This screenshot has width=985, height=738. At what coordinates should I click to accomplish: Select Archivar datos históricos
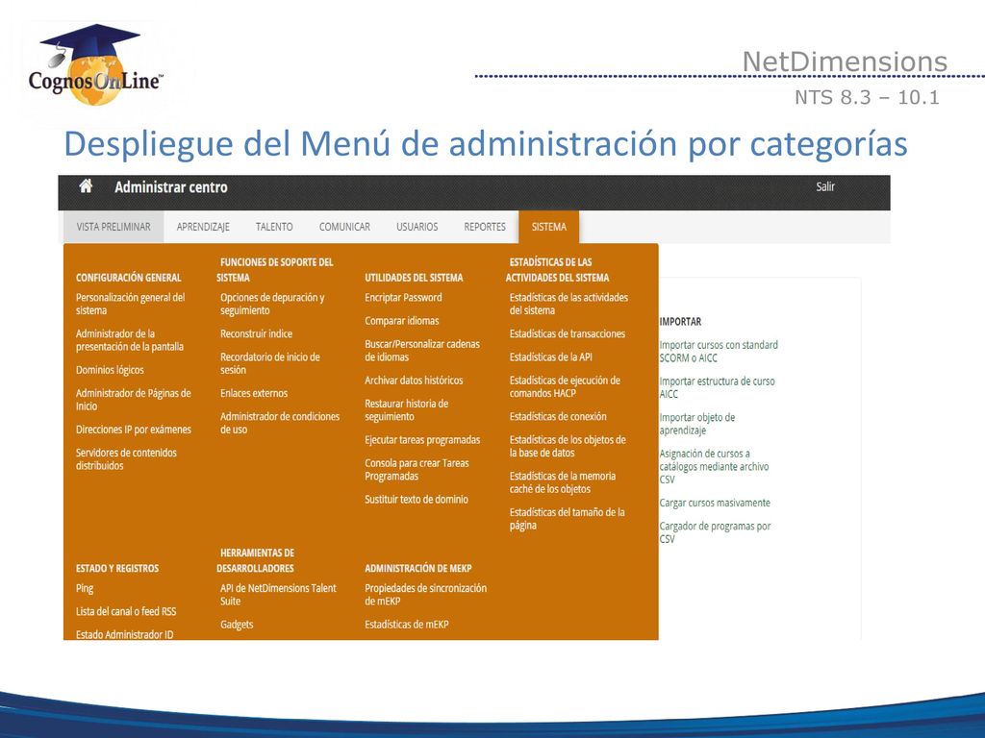point(414,381)
